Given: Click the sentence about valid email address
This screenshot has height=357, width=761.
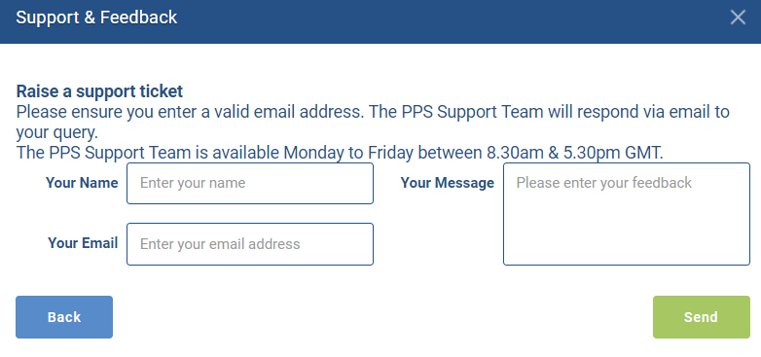Looking at the screenshot, I should (x=190, y=112).
